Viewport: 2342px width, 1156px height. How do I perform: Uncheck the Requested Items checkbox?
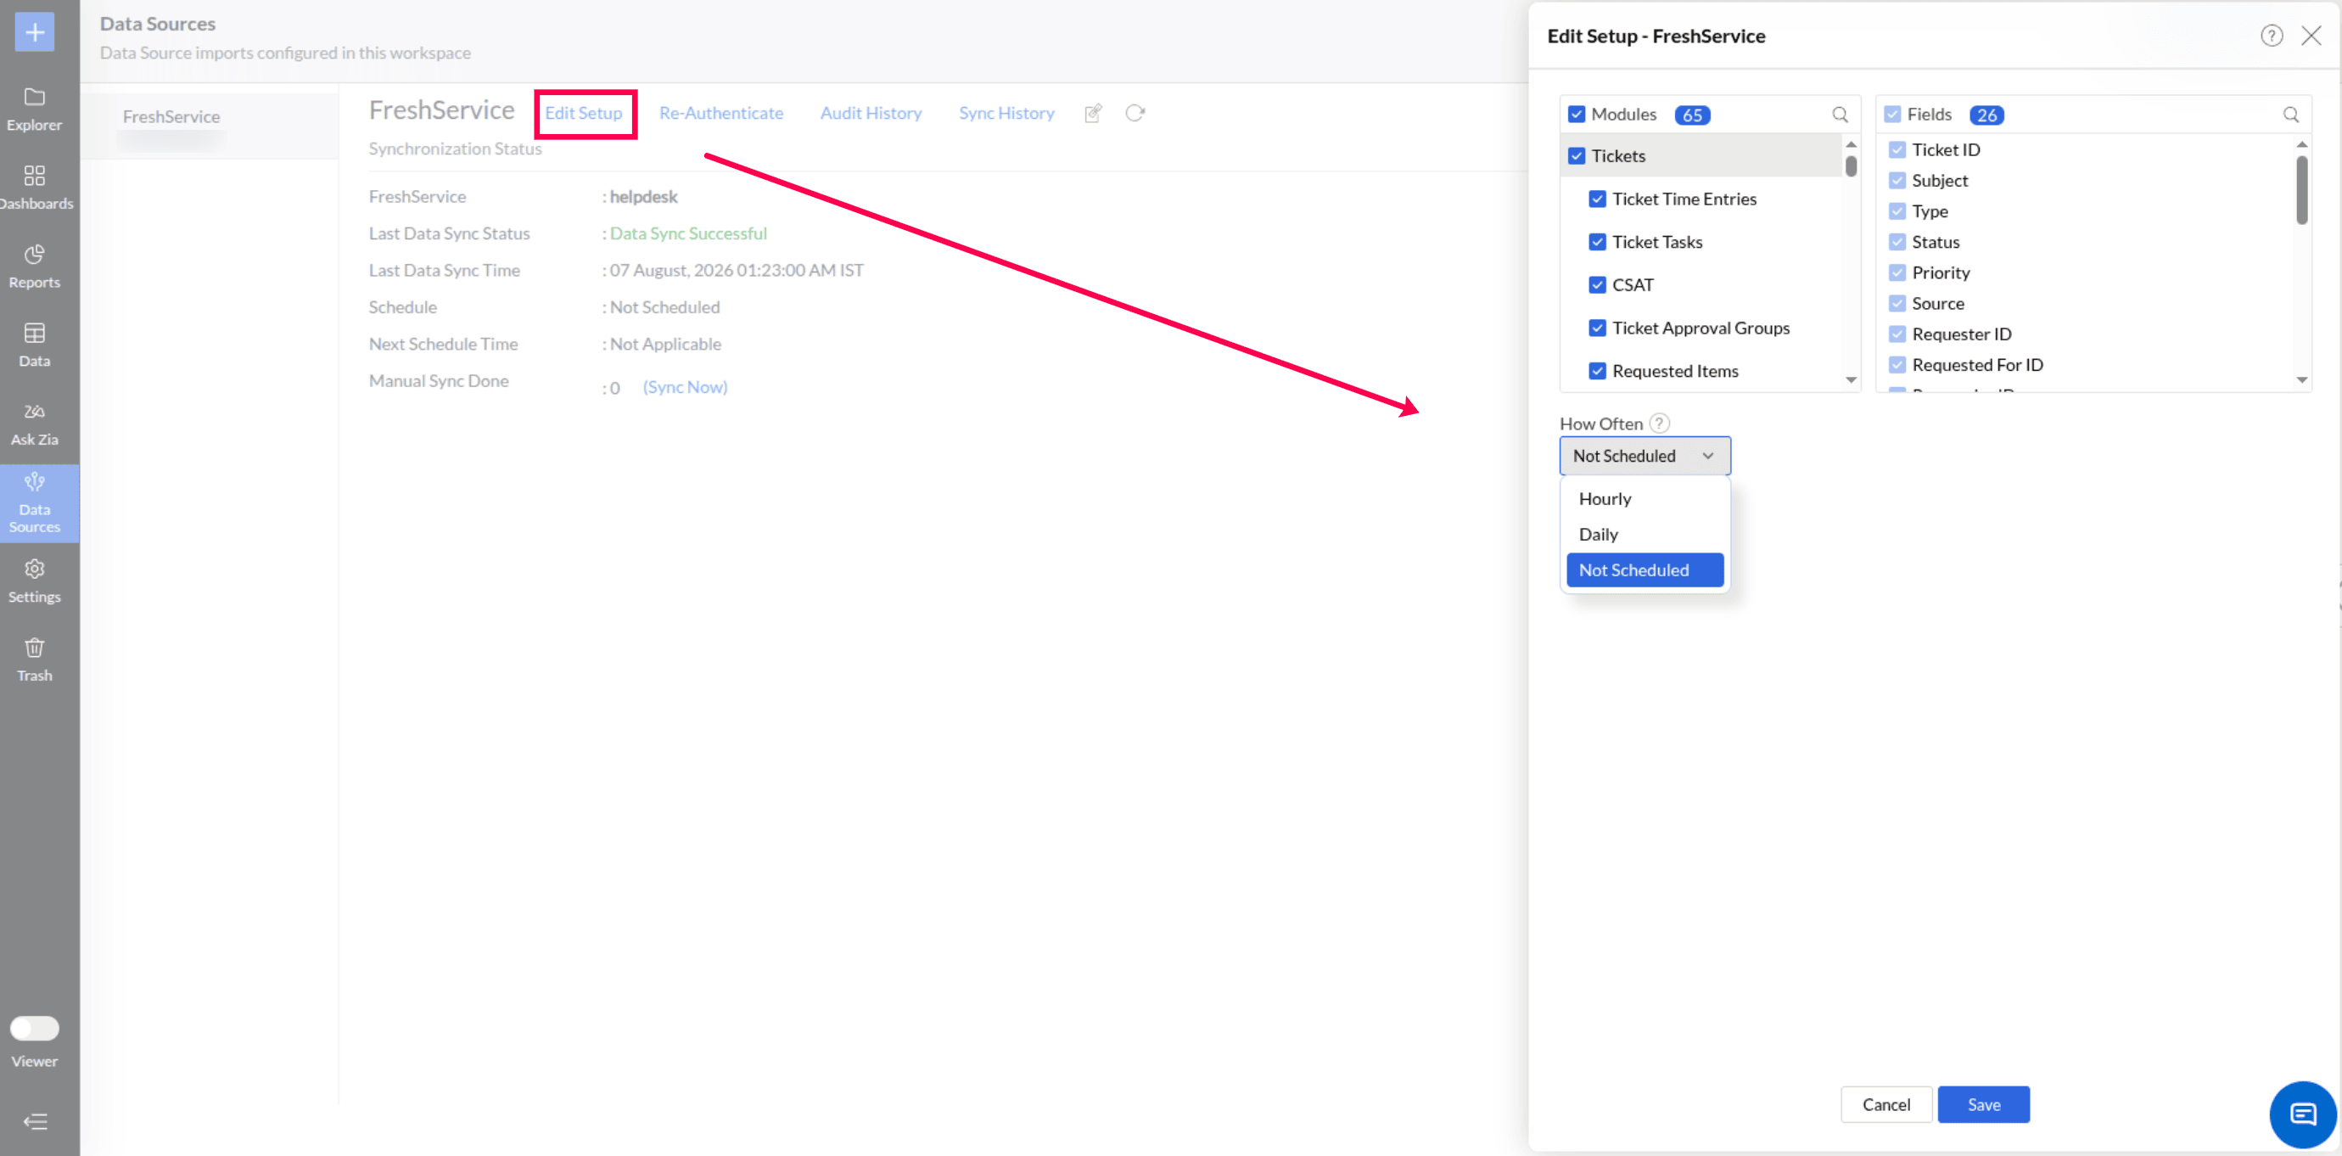coord(1597,371)
